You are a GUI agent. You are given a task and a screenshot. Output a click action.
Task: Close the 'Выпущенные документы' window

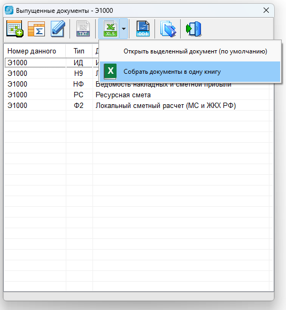(266, 10)
